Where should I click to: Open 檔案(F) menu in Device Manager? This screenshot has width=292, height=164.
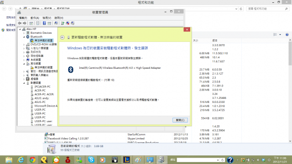[23, 18]
